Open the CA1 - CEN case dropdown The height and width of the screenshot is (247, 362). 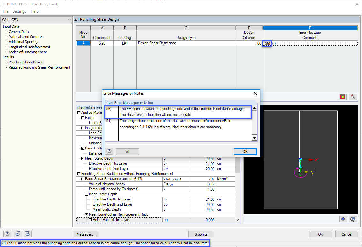36,20
